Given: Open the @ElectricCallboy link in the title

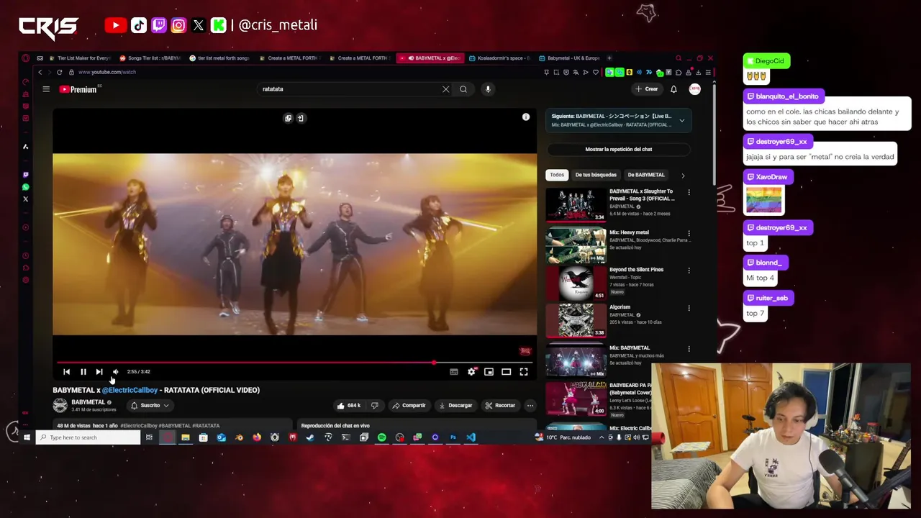Looking at the screenshot, I should (130, 390).
